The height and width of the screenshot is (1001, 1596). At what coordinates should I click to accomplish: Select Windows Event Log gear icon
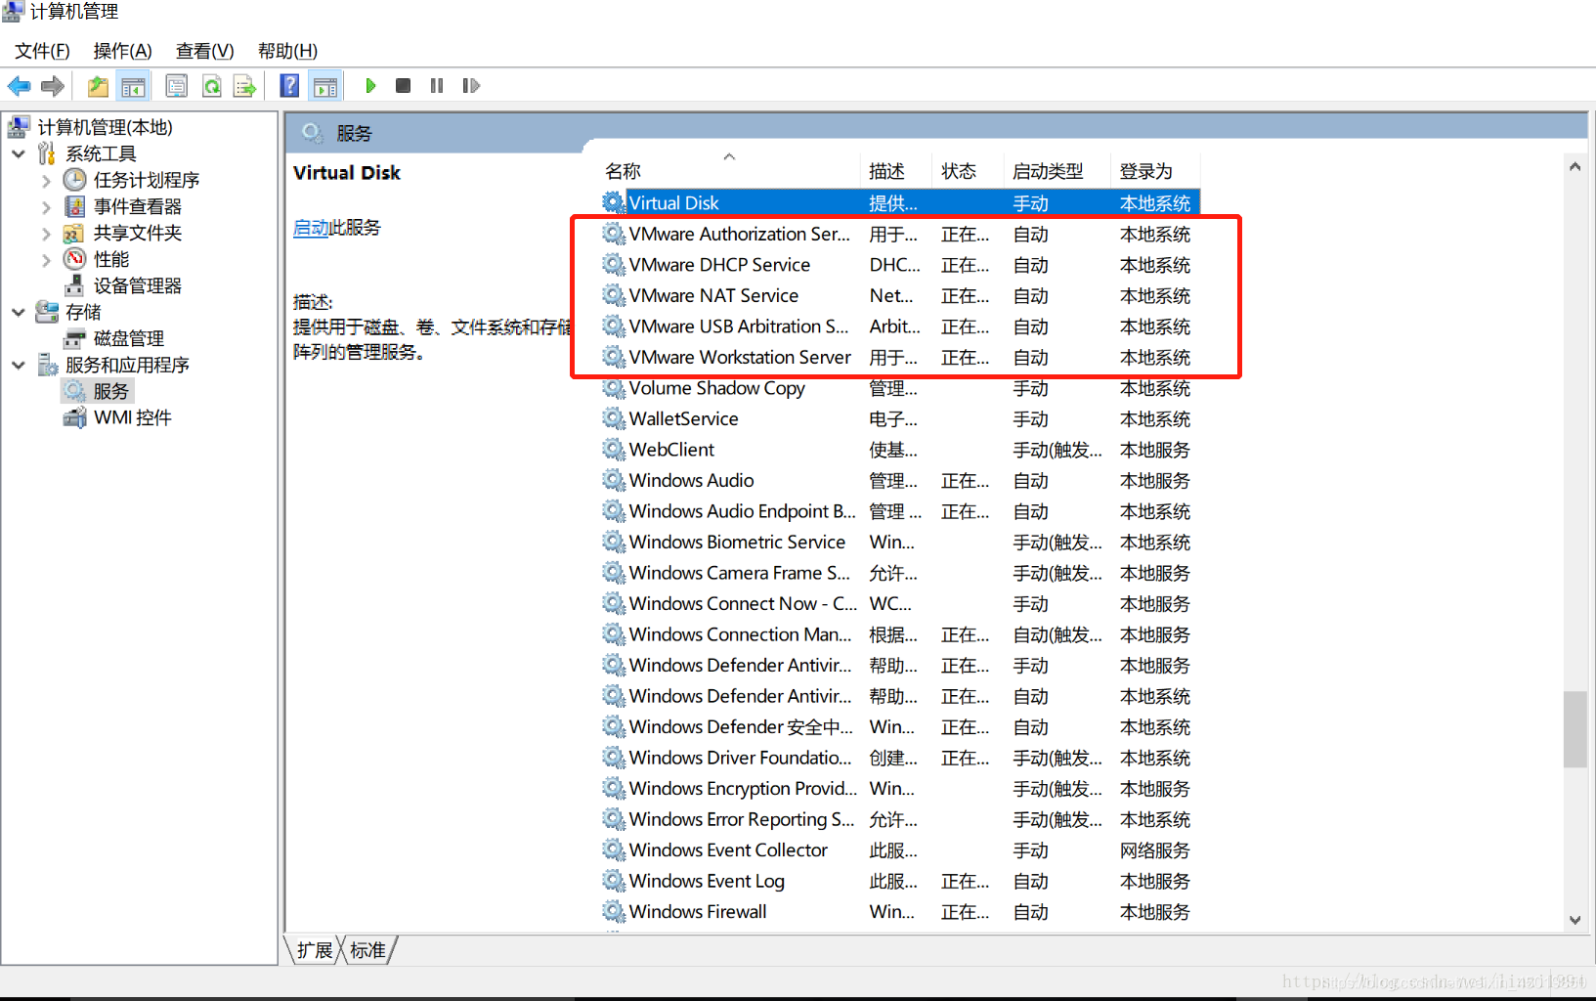click(614, 881)
